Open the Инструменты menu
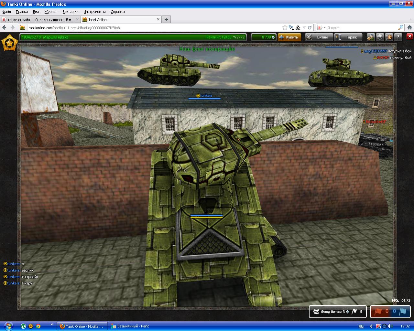 pos(94,12)
